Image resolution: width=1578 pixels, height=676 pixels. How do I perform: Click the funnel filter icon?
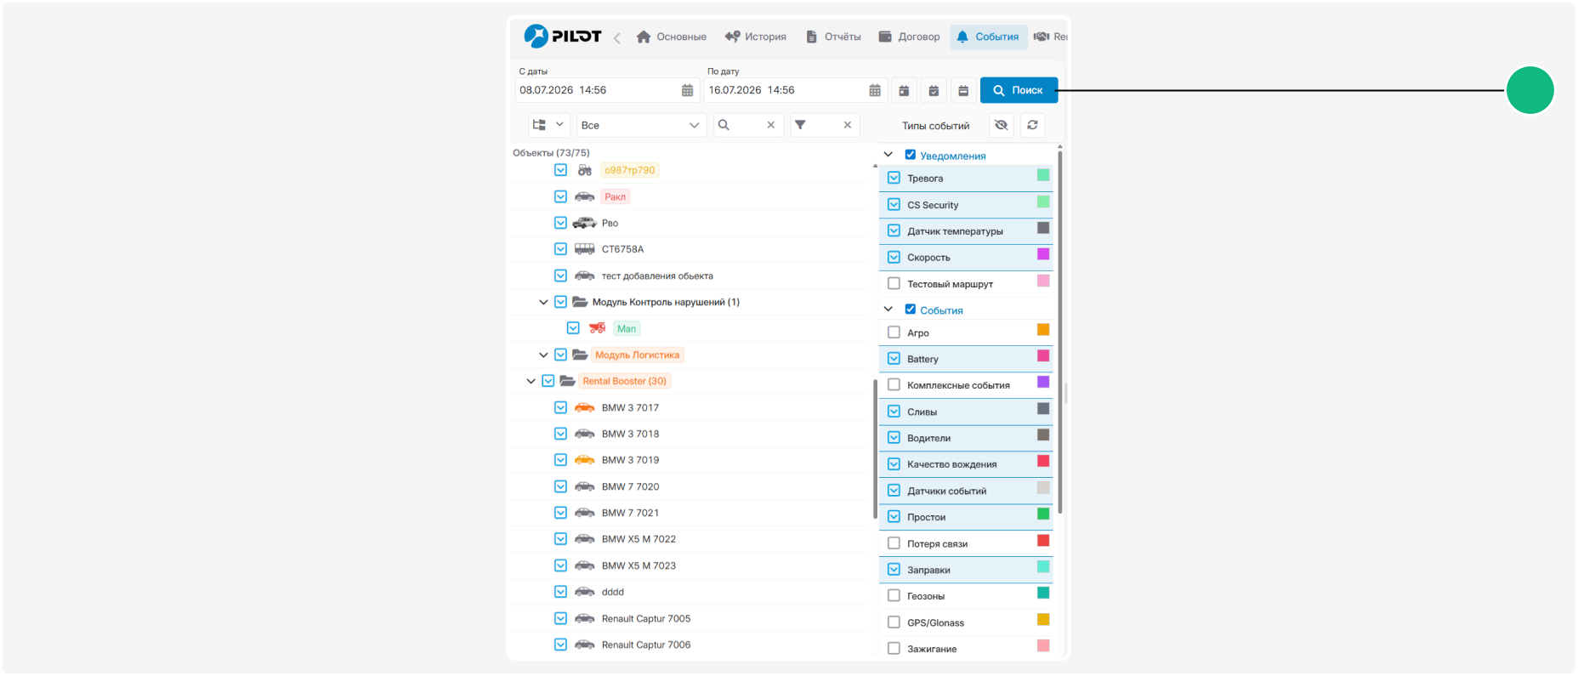[800, 125]
